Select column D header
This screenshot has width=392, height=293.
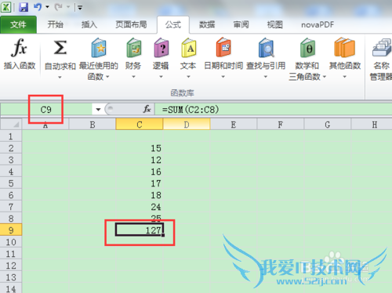187,125
